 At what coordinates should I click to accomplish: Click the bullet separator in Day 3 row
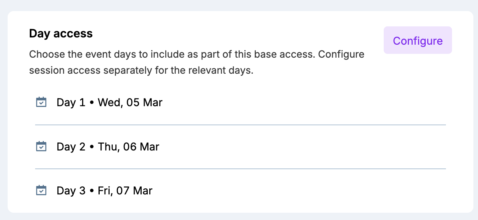pyautogui.click(x=92, y=191)
